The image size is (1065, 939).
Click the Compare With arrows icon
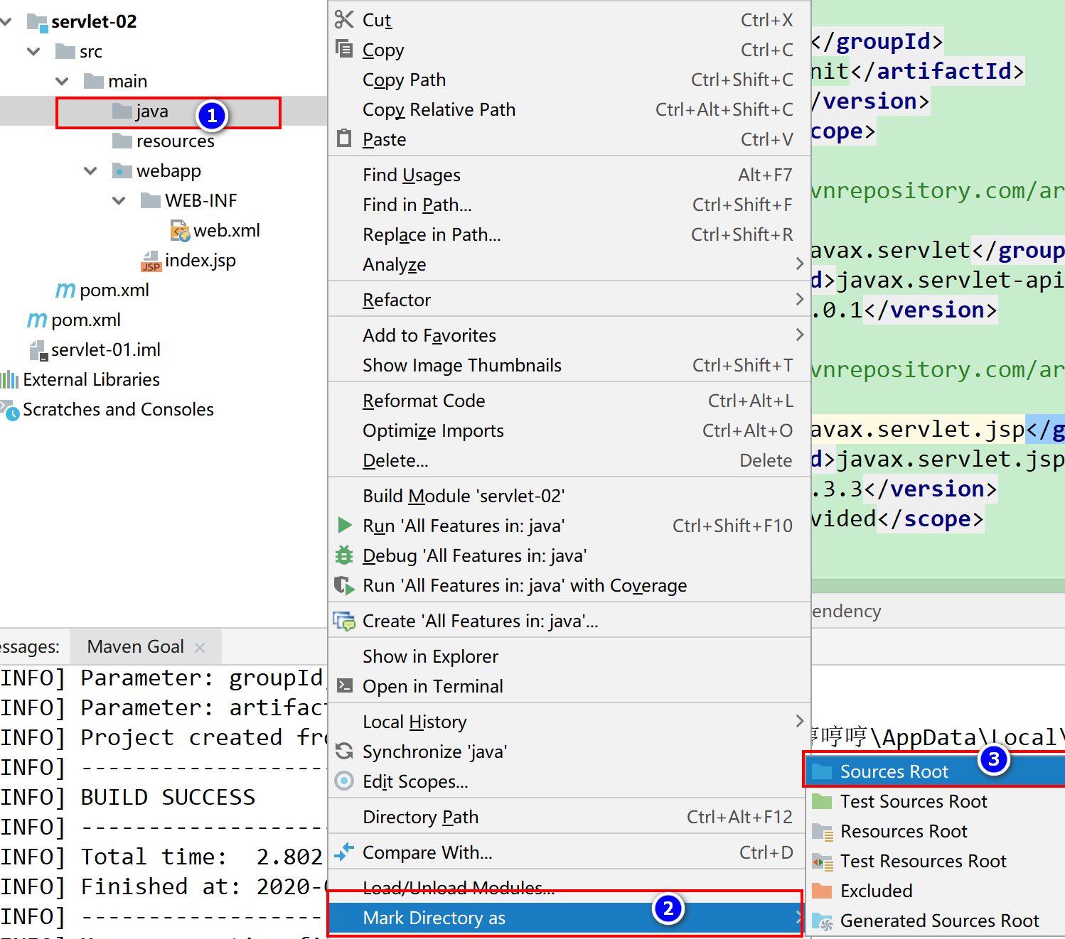344,852
